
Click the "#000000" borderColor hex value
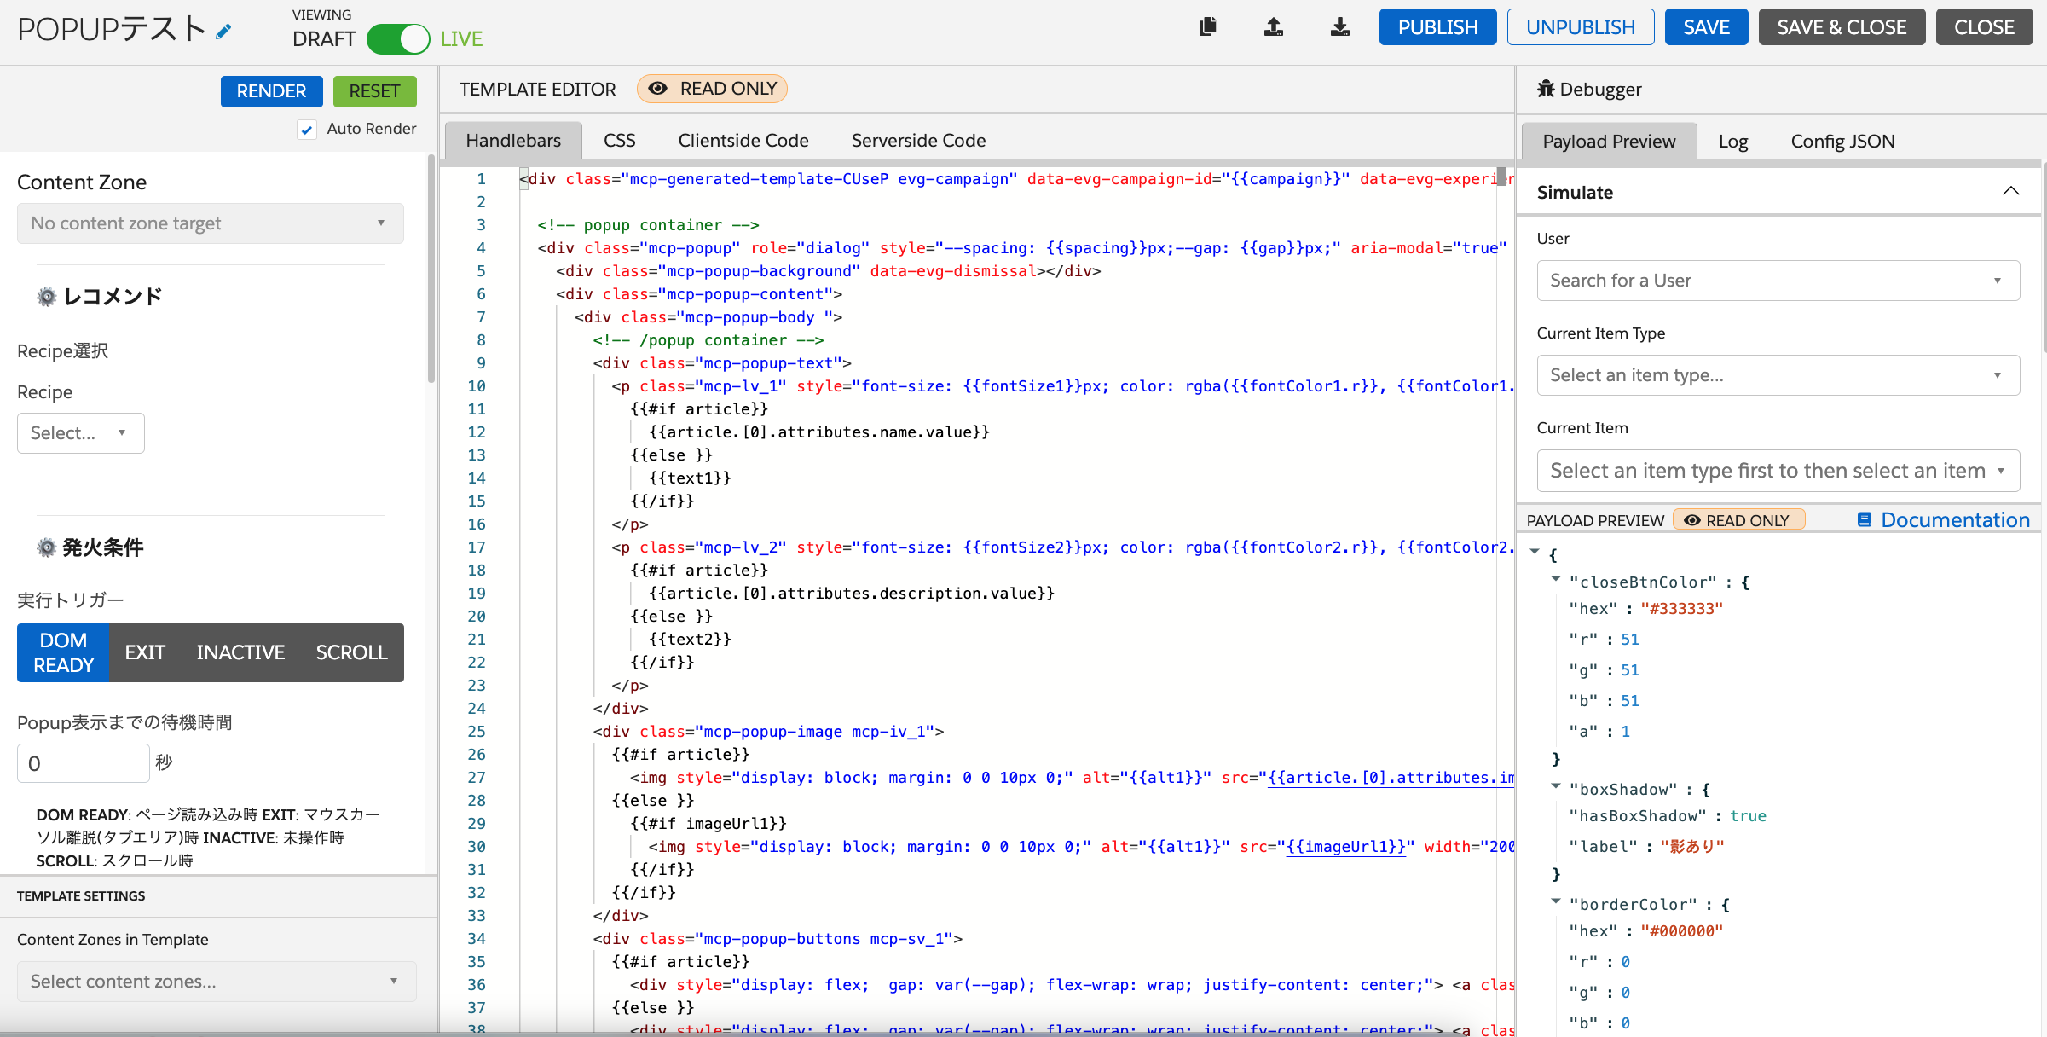tap(1681, 931)
